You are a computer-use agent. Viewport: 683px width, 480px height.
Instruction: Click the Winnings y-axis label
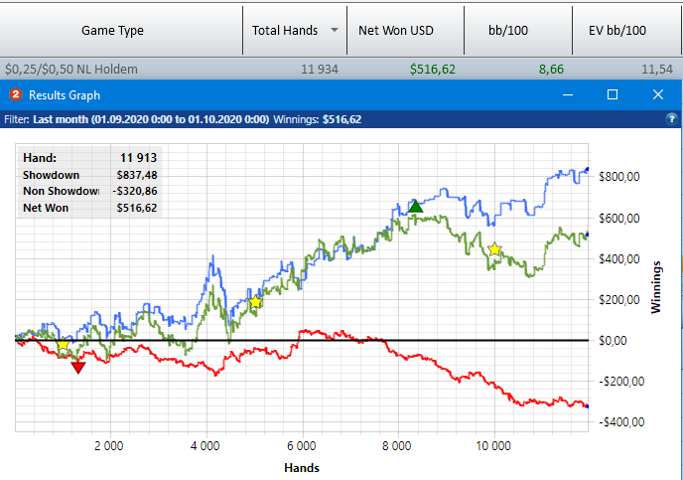coord(656,287)
